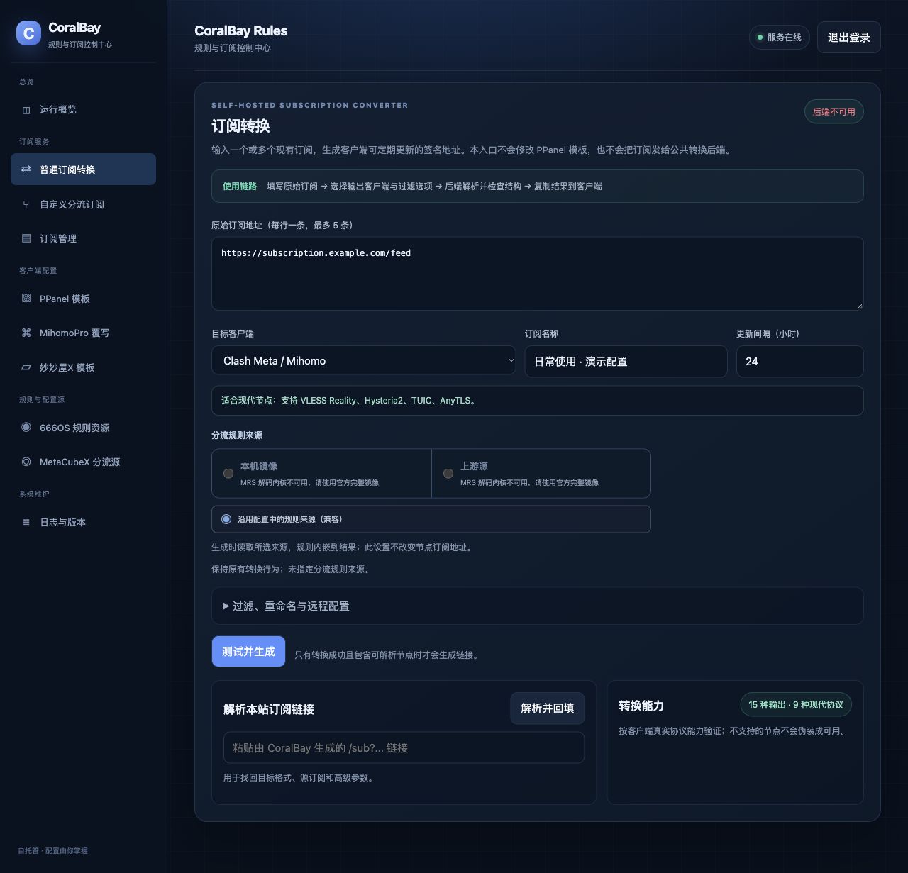908x873 pixels.
Task: Open 日志与版本 menu item
Action: click(x=83, y=522)
